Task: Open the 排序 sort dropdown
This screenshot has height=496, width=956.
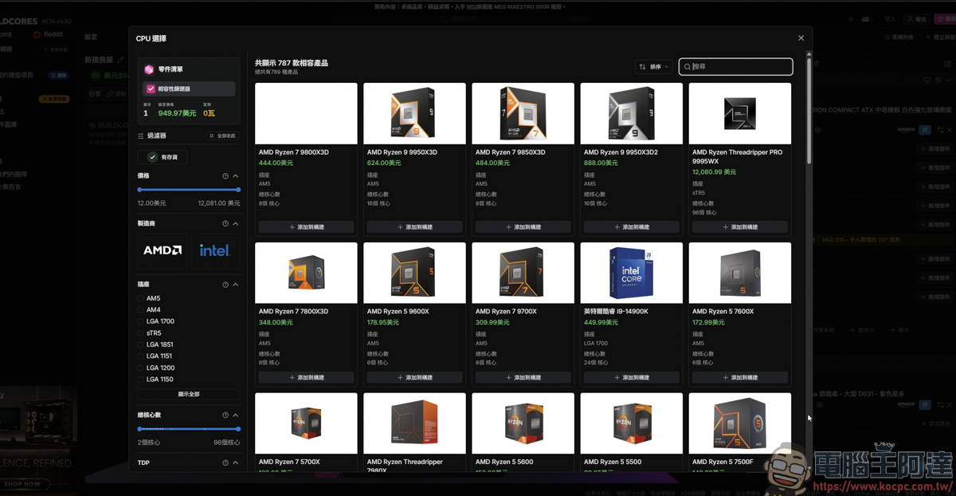Action: click(x=654, y=67)
